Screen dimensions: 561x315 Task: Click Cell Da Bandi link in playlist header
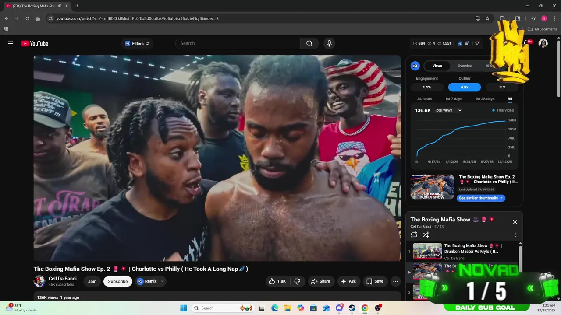tap(421, 227)
